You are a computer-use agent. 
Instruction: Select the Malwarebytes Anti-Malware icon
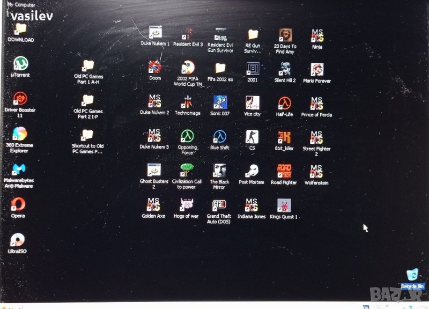click(19, 170)
